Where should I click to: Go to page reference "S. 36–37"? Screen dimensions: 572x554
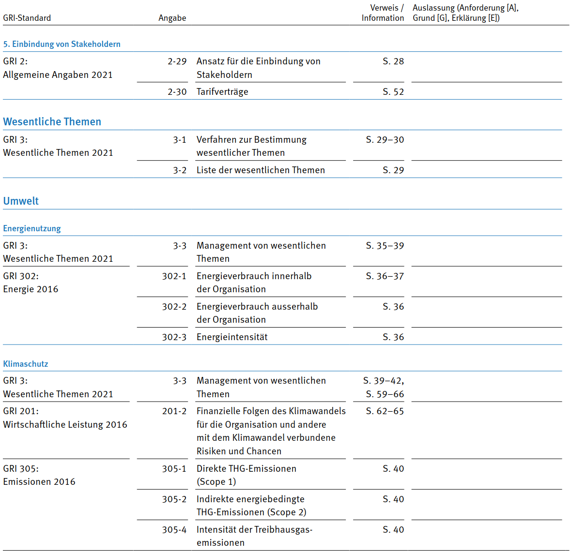pyautogui.click(x=385, y=276)
